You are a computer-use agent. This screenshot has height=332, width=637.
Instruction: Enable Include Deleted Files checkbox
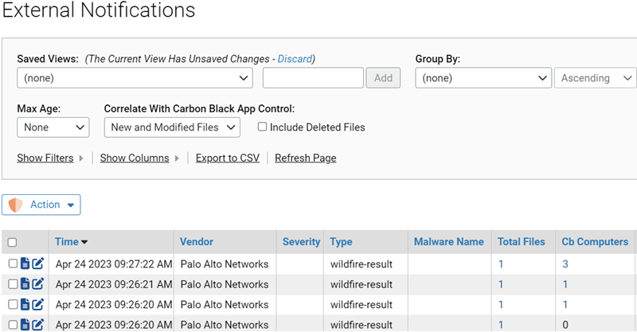click(263, 127)
